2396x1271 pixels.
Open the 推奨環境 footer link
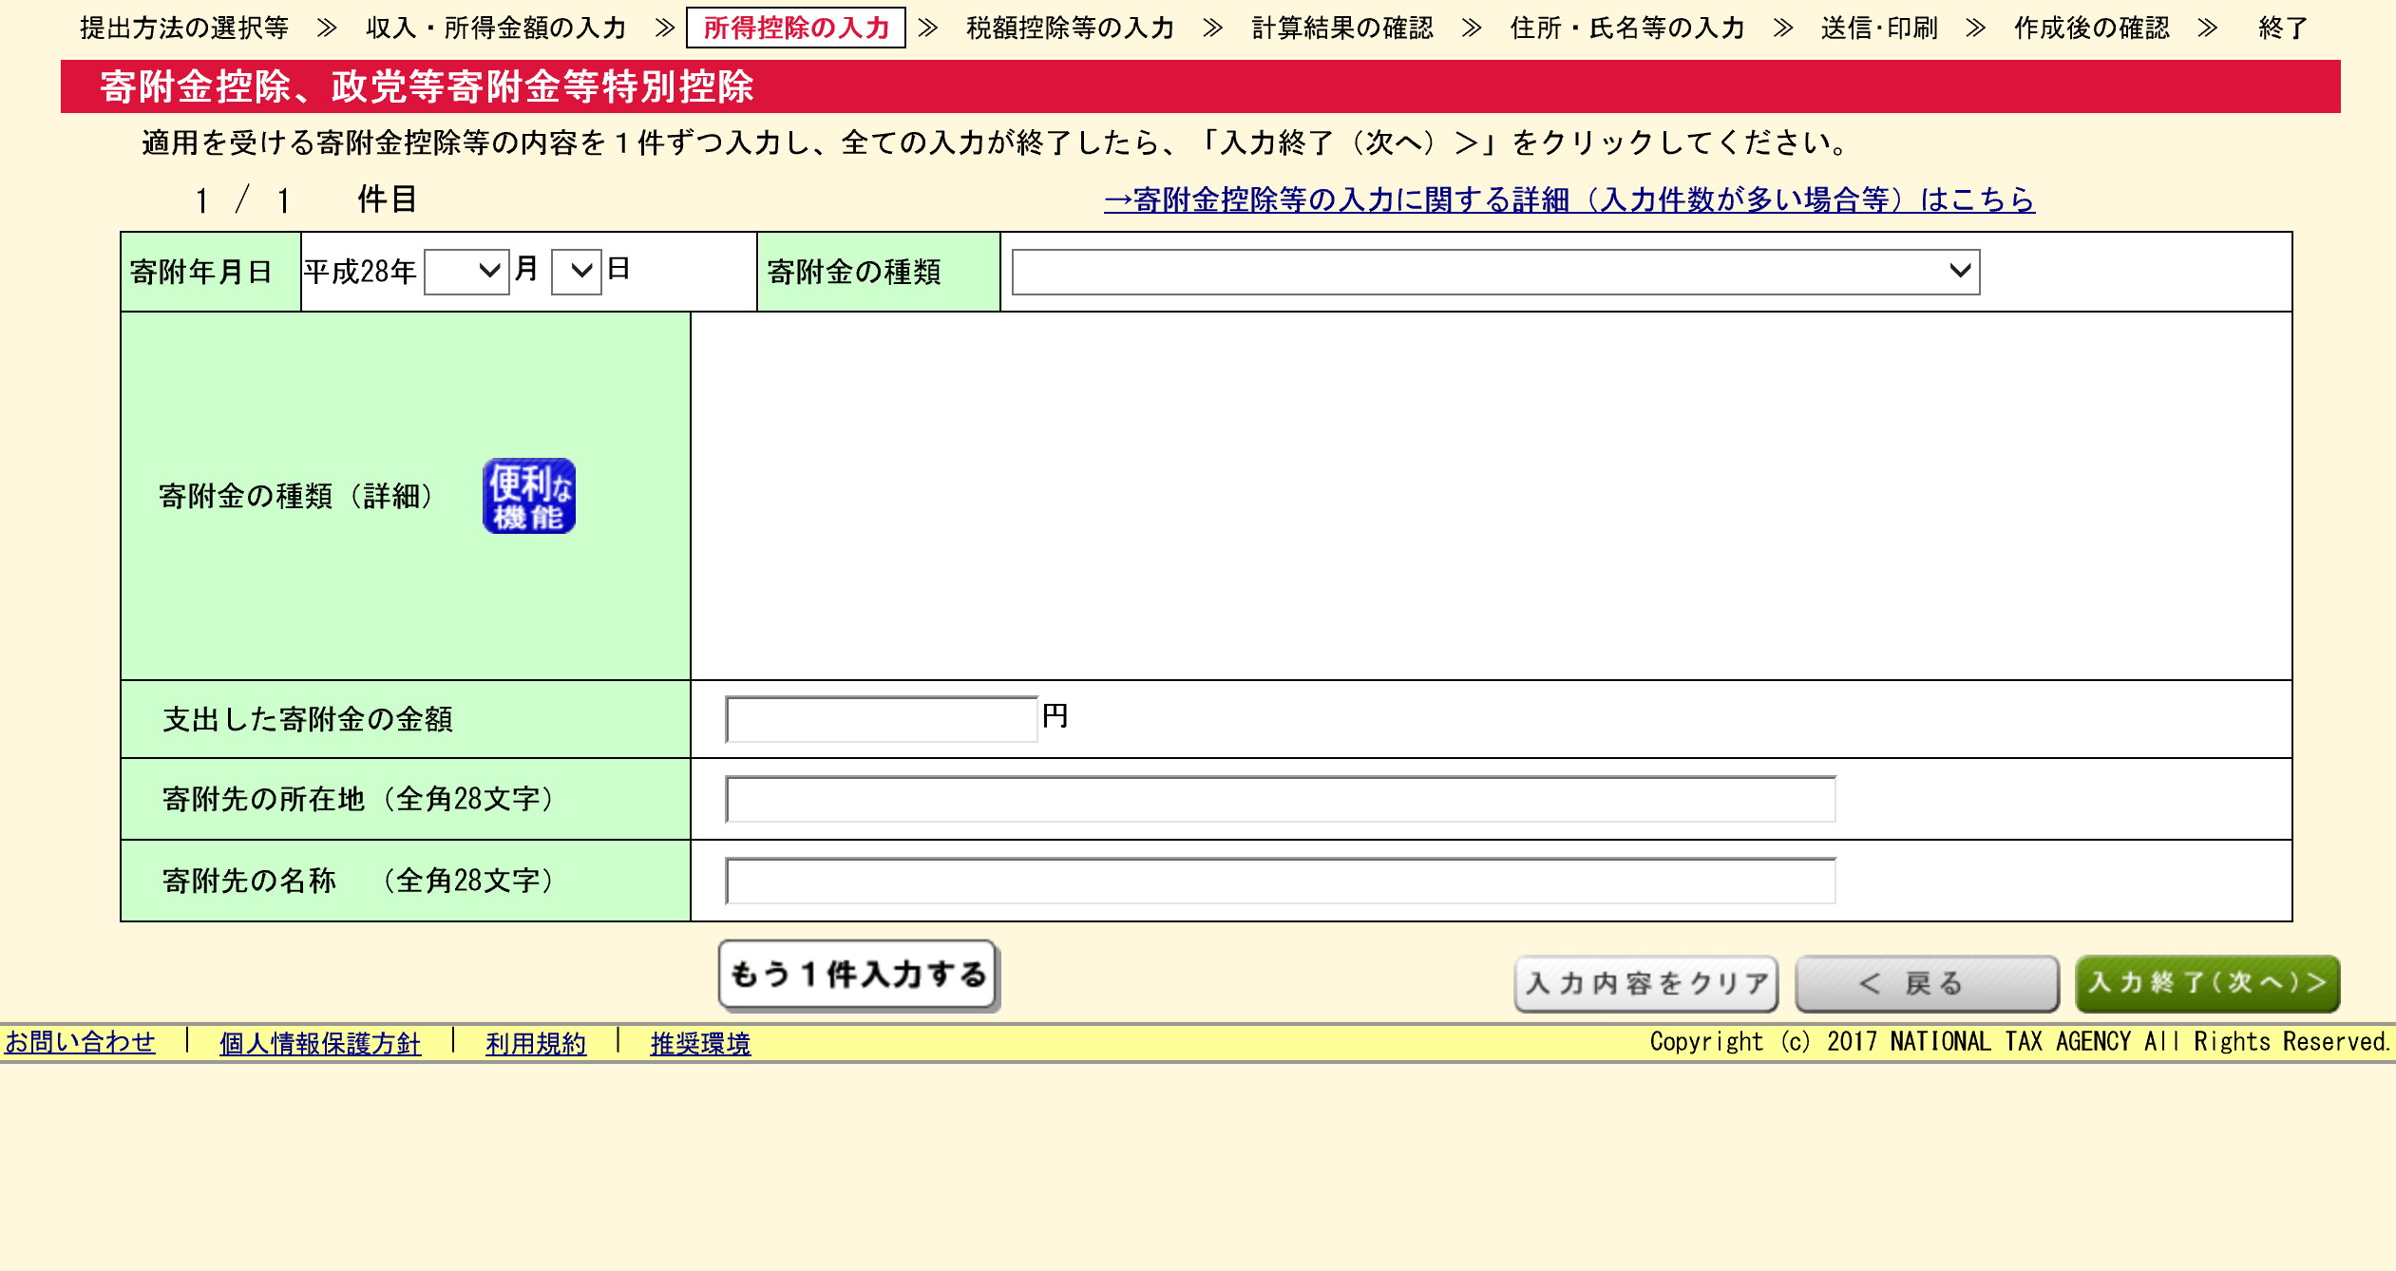pos(700,1043)
